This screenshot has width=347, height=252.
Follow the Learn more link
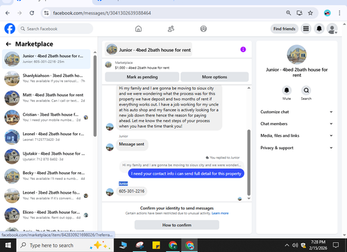coord(220,213)
